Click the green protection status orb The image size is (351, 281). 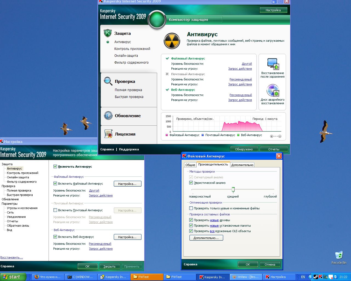pos(157,20)
